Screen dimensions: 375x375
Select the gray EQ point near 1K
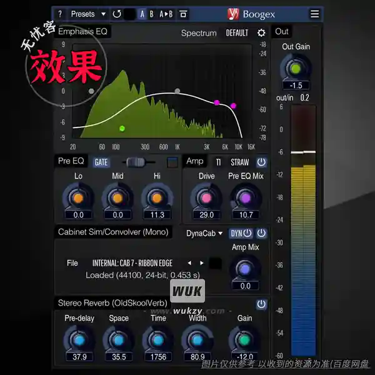(177, 91)
